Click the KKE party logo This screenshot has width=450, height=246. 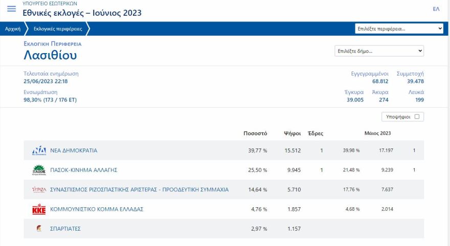coord(39,209)
